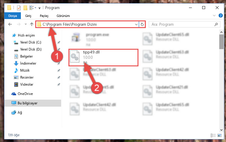Viewport: 226px width, 142px height.
Task: Select the tipp49.dll file
Action: pyautogui.click(x=103, y=58)
